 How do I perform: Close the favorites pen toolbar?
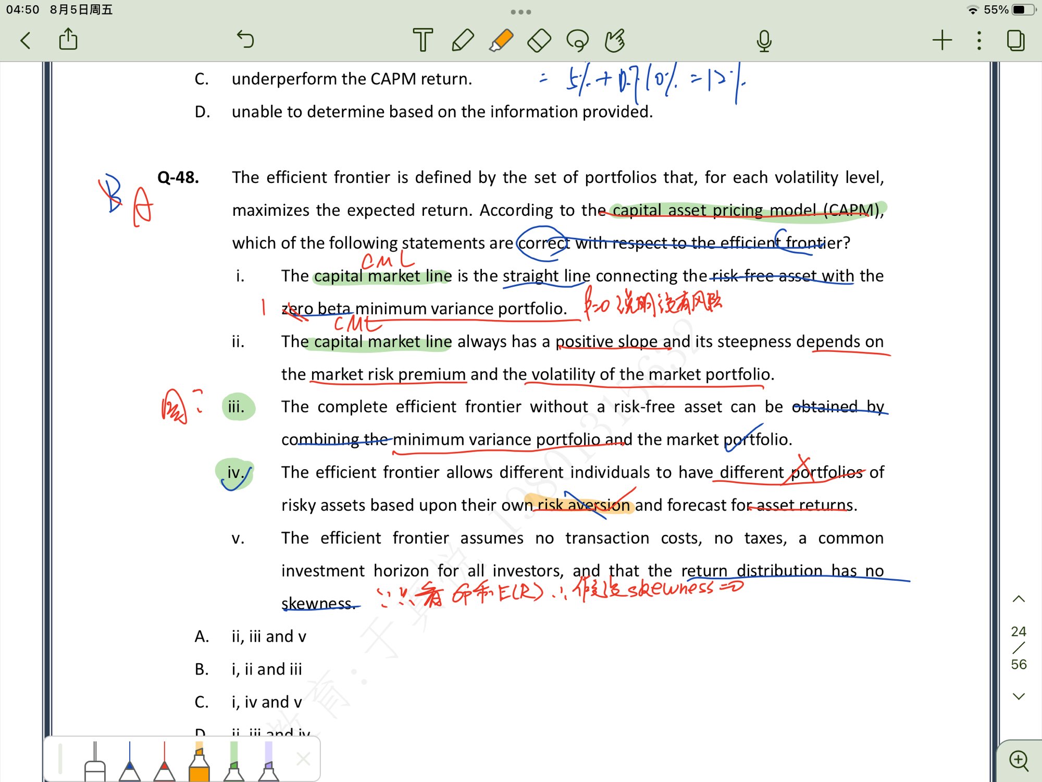click(303, 759)
